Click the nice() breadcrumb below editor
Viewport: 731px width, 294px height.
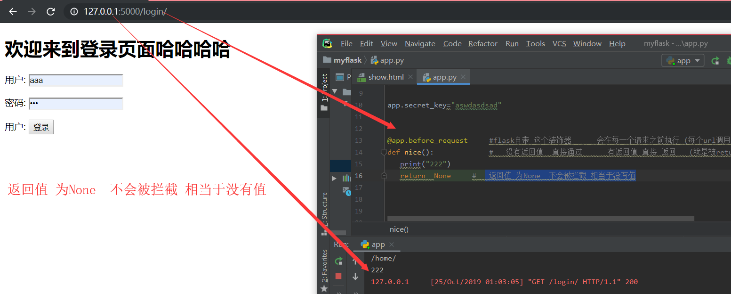coord(399,229)
